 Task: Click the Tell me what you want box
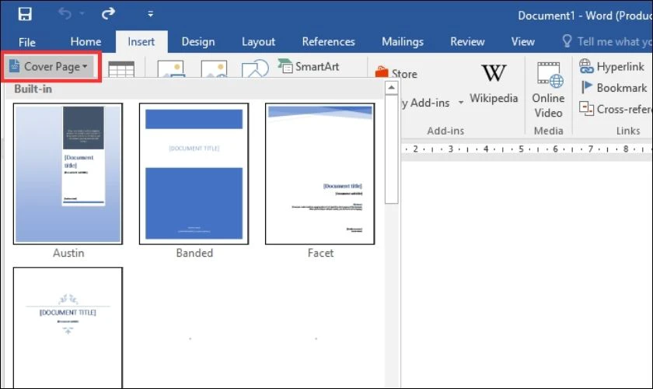[x=607, y=42]
